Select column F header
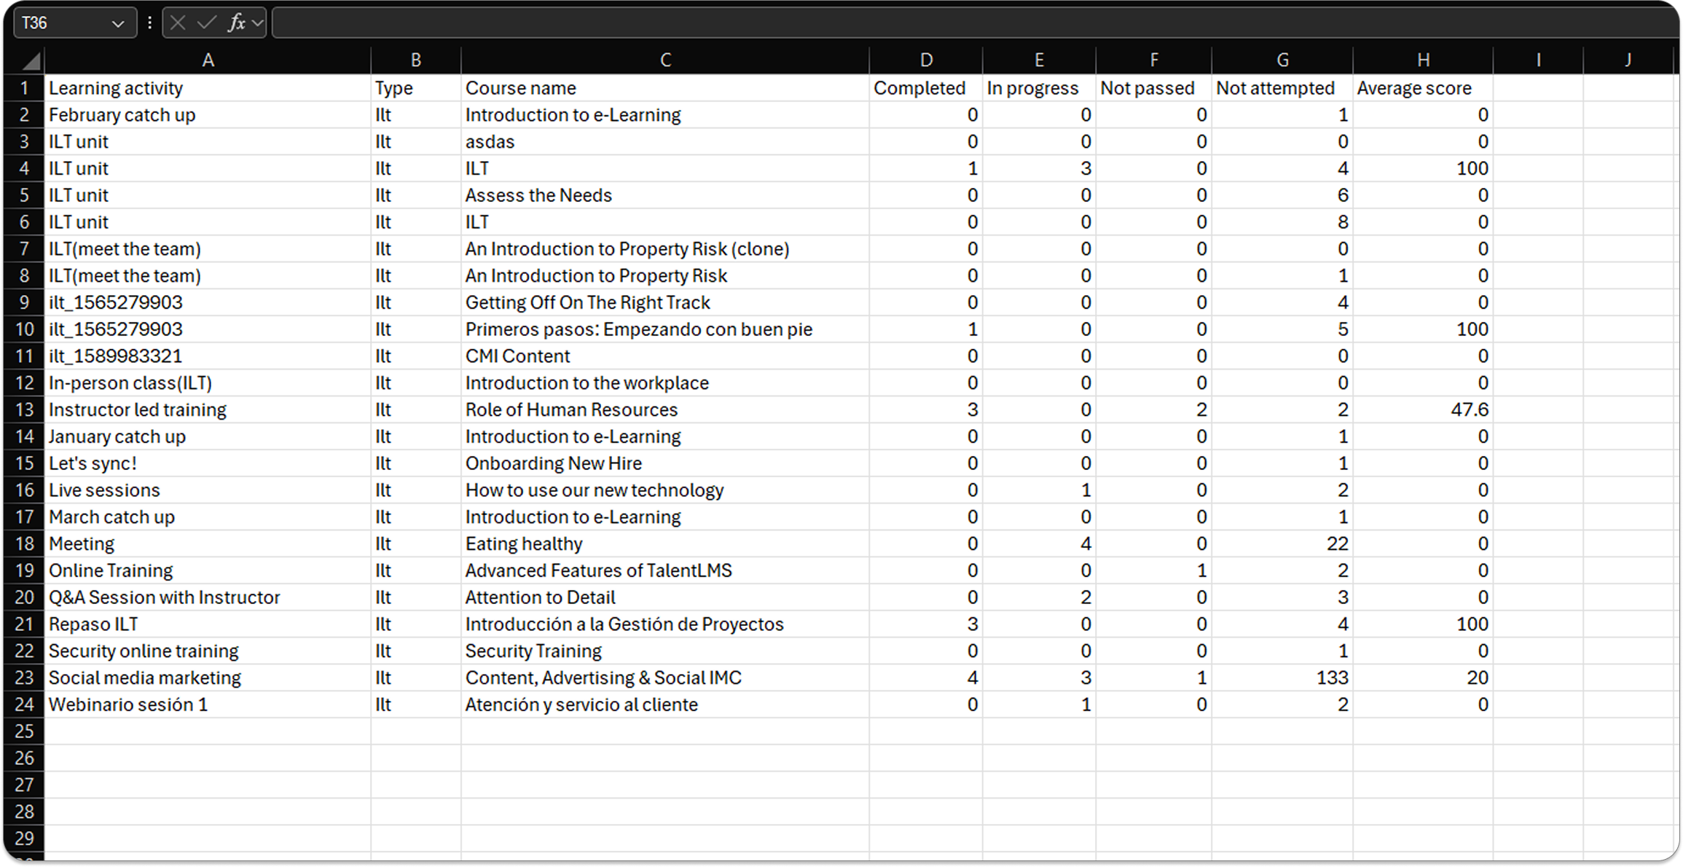Image resolution: width=1683 pixels, height=867 pixels. tap(1154, 60)
